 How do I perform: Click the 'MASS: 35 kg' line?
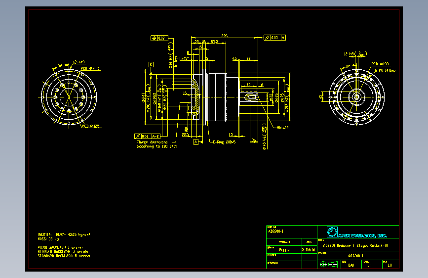click(x=48, y=239)
